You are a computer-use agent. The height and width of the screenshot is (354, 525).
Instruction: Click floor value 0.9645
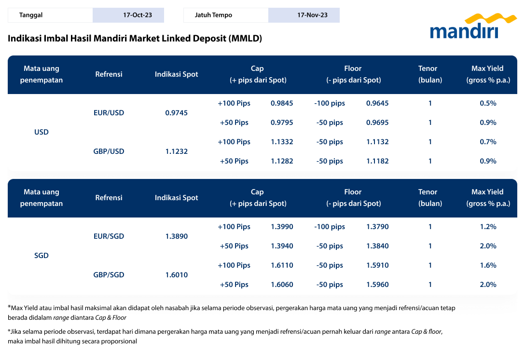(x=377, y=103)
